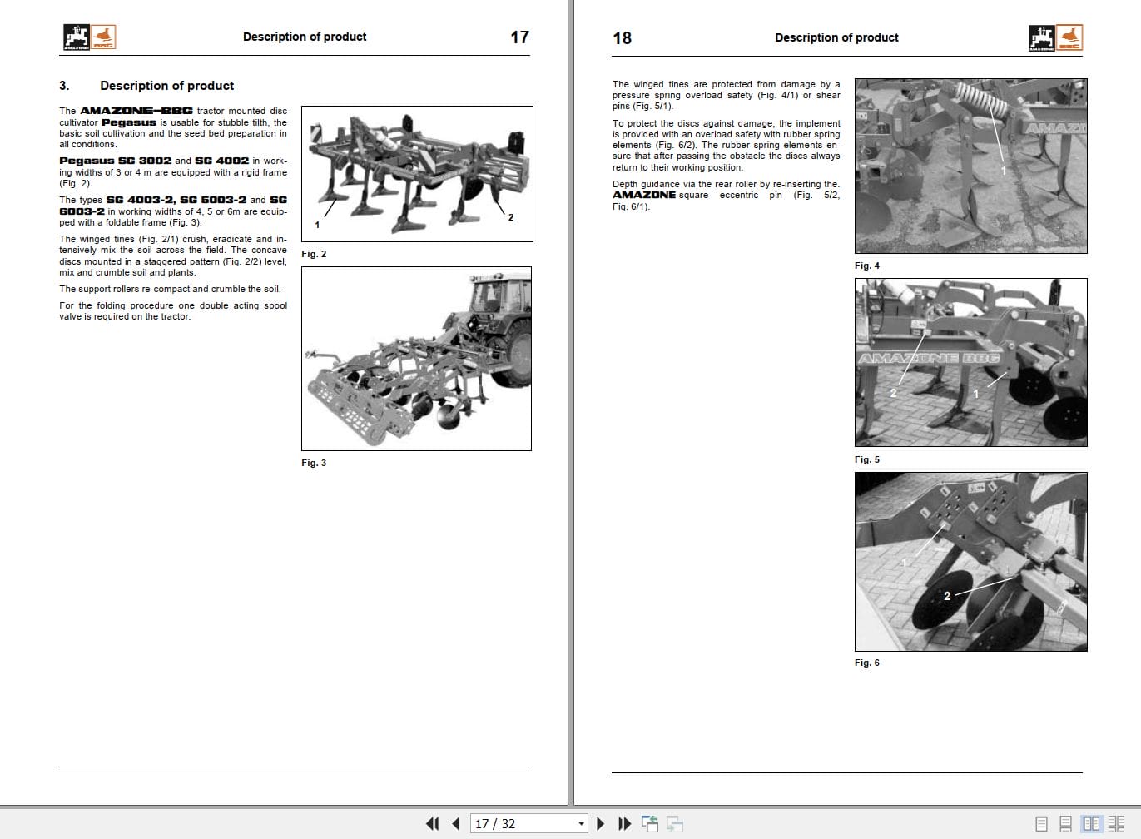Click the Fig. 4 spring tine photo
Image resolution: width=1141 pixels, height=839 pixels.
tap(970, 166)
